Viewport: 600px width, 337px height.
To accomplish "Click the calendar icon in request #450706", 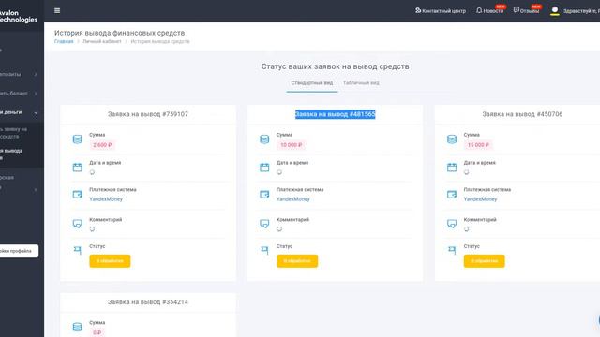I will click(452, 168).
